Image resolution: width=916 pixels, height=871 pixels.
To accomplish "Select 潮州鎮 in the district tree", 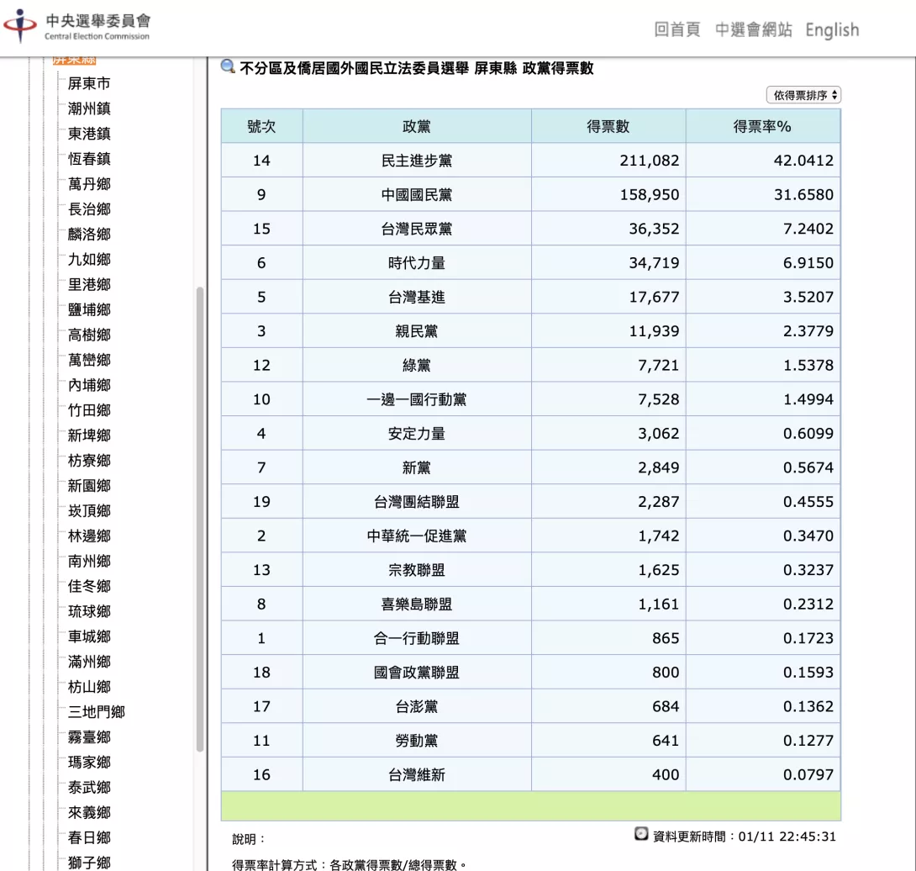I will pos(89,108).
